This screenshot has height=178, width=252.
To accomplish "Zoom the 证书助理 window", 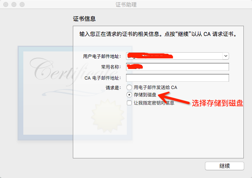I will click(22, 4).
